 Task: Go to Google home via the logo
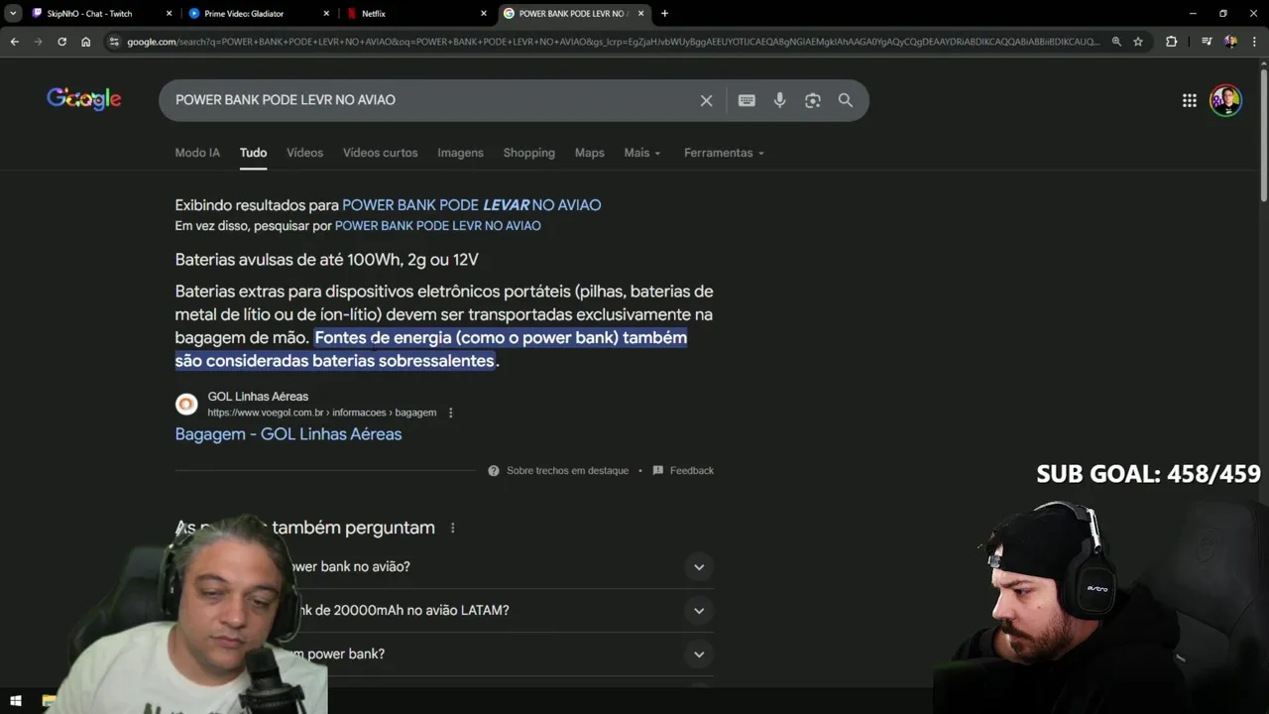84,99
